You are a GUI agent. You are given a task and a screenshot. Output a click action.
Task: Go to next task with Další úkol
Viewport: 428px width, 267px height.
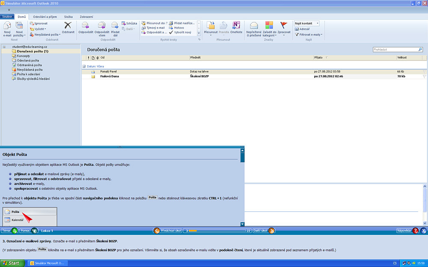264,231
